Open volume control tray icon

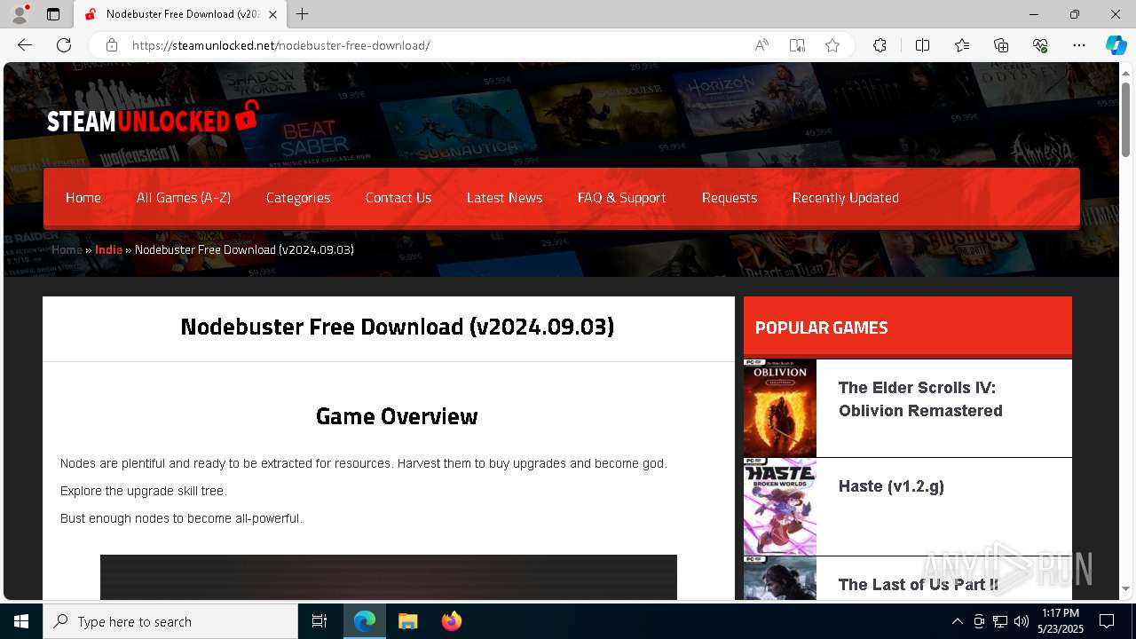[1022, 621]
